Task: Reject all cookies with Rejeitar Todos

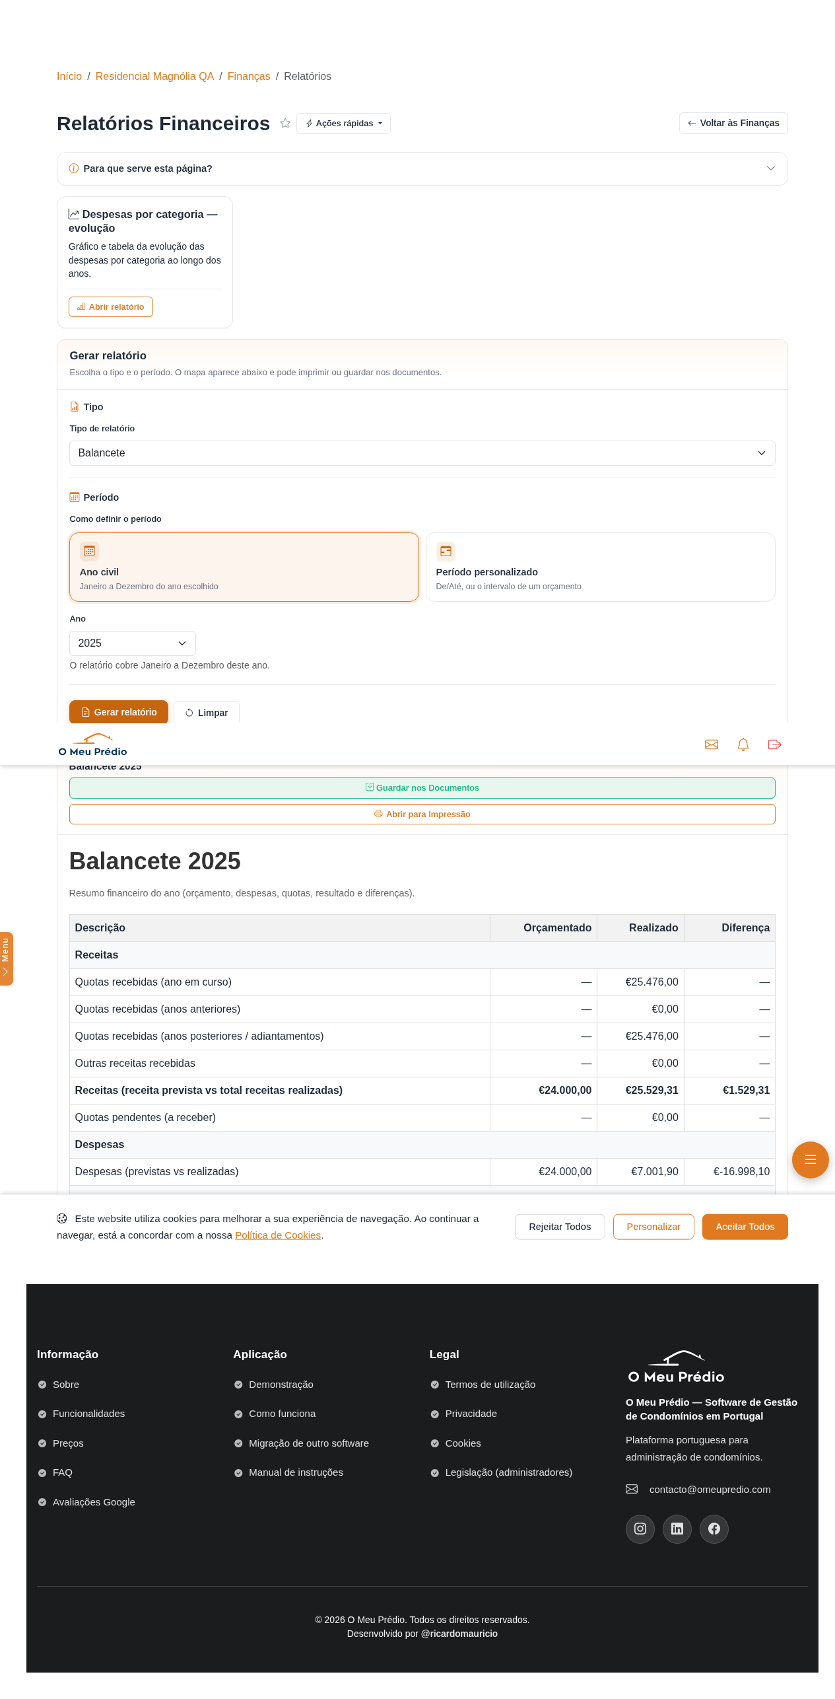Action: click(x=560, y=1227)
